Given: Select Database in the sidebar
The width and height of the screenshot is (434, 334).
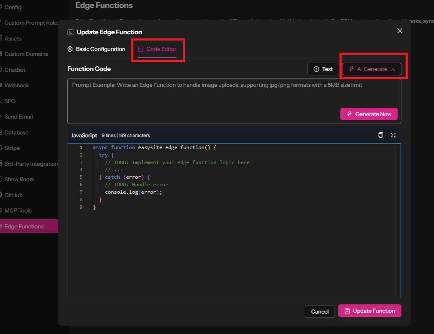Looking at the screenshot, I should pos(16,132).
